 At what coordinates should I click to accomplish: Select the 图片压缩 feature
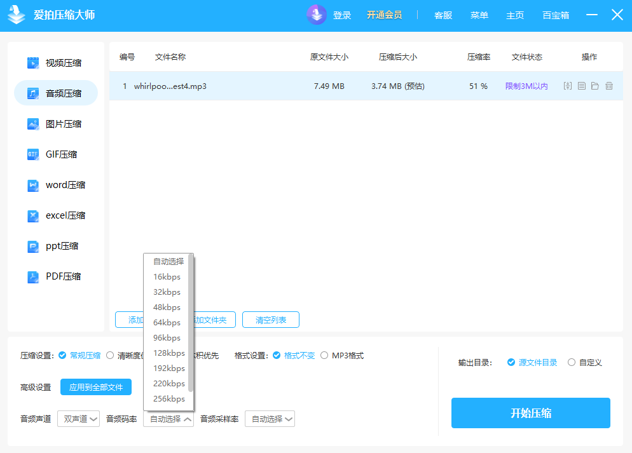[55, 124]
